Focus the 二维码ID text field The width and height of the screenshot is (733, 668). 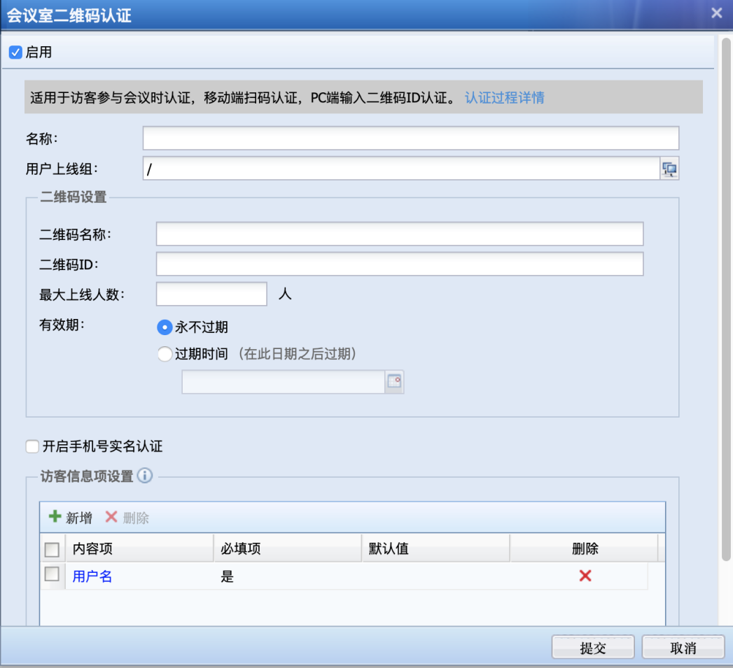click(399, 264)
